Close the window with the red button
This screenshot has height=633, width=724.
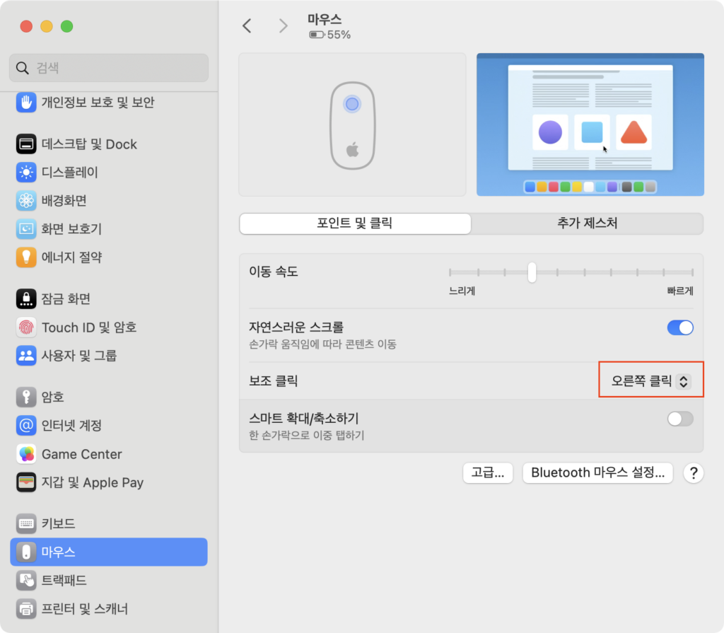click(x=26, y=26)
